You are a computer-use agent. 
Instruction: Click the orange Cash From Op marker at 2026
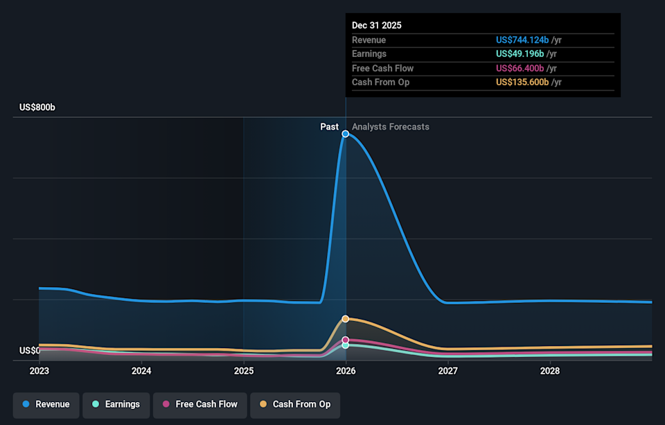[x=345, y=318]
